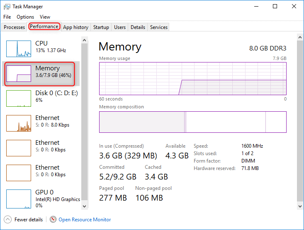Select the first Ethernet with 8.0 Kbps
Screen dimensions: 304x230
coord(19,123)
